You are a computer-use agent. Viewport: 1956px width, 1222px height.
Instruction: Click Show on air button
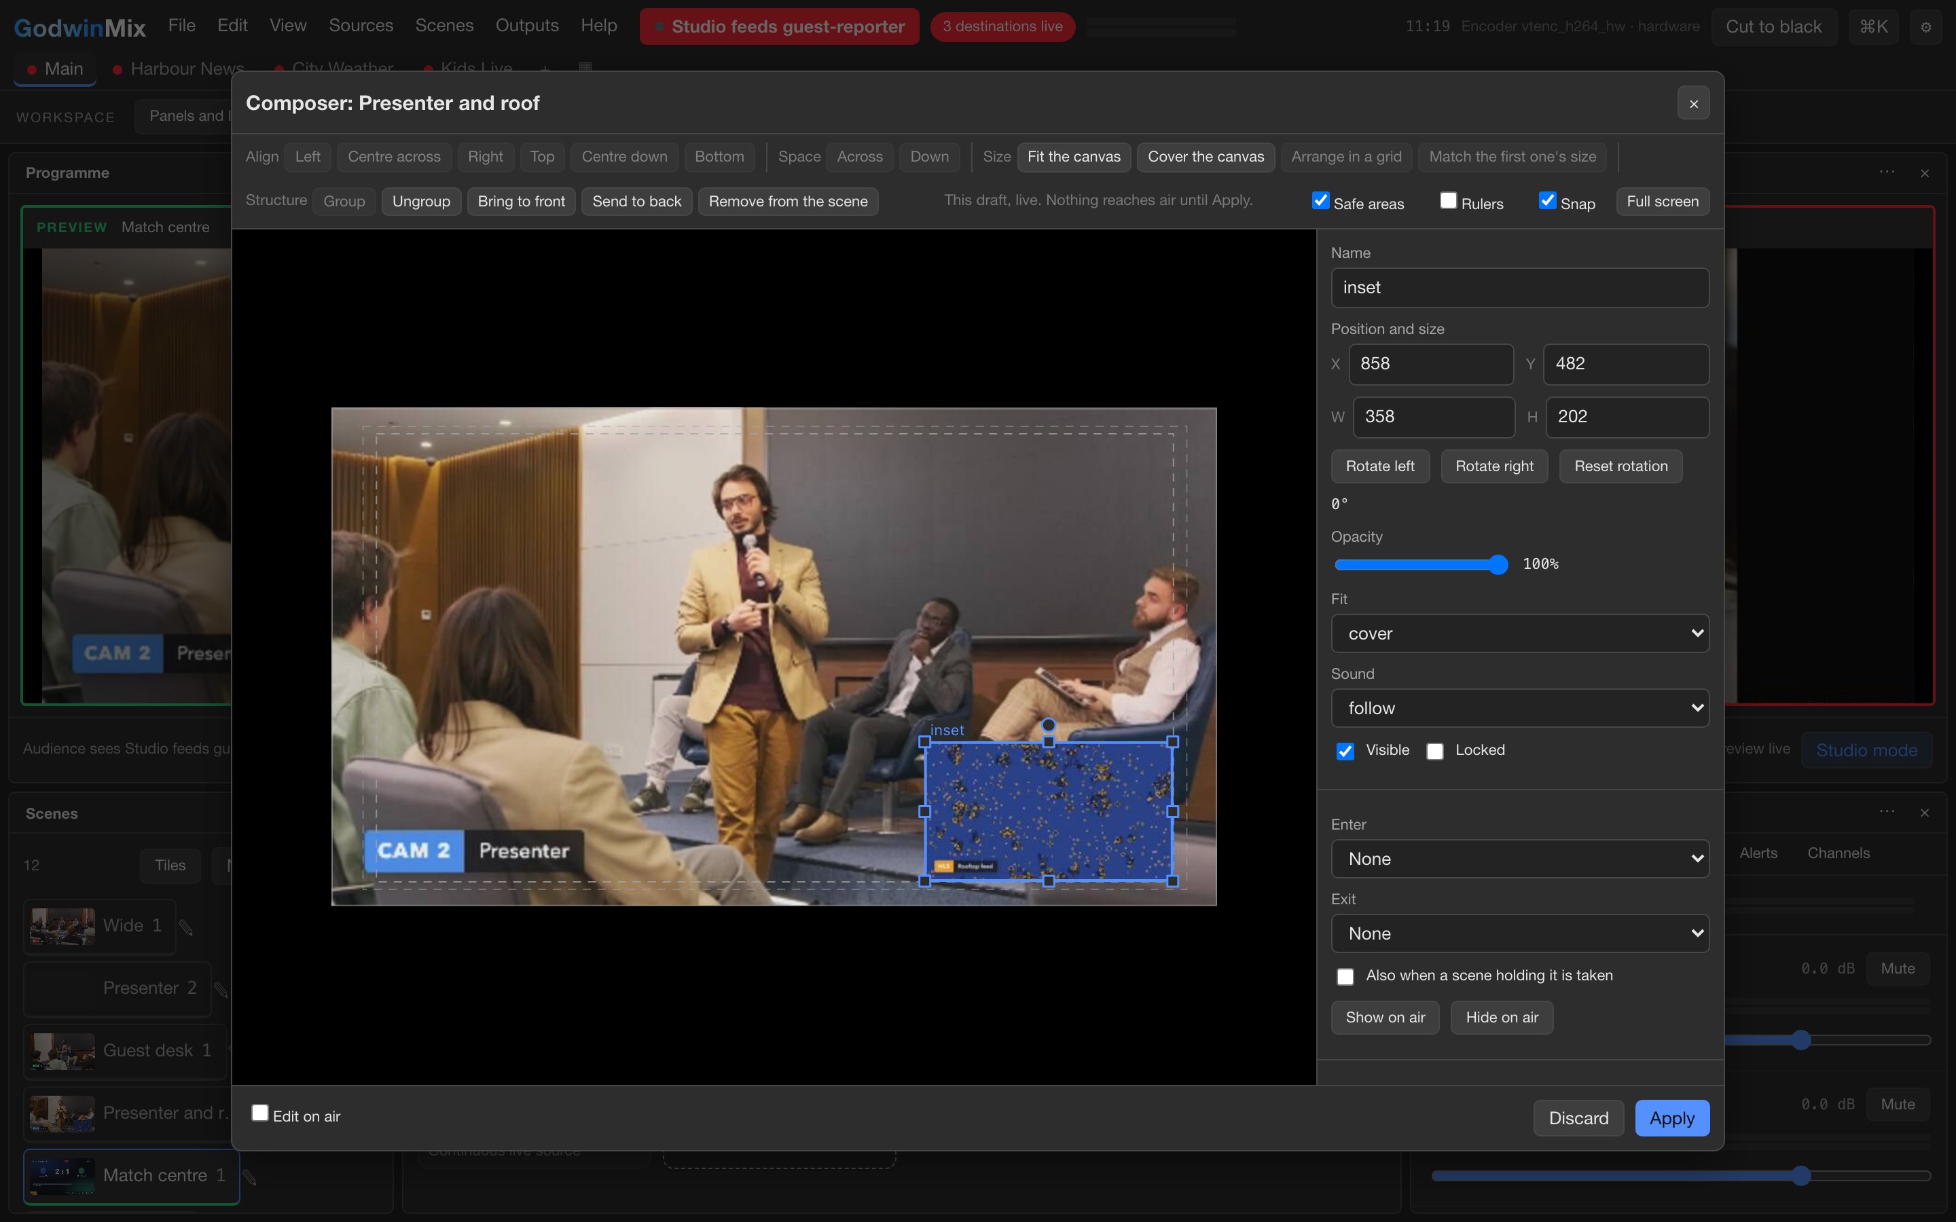pyautogui.click(x=1385, y=1018)
